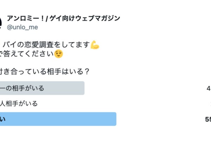Image resolution: width=211 pixels, height=147 pixels.
Task: Click the profile avatar beside the account name
Action: coord(1,22)
